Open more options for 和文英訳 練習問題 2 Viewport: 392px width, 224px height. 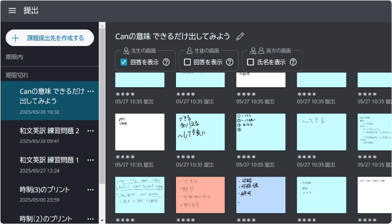(x=91, y=131)
